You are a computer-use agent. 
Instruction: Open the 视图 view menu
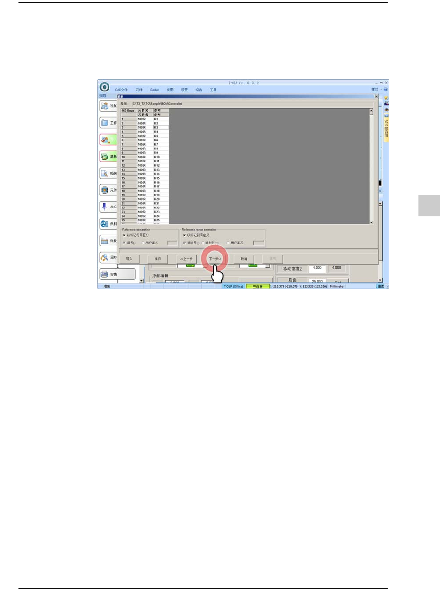pos(170,90)
